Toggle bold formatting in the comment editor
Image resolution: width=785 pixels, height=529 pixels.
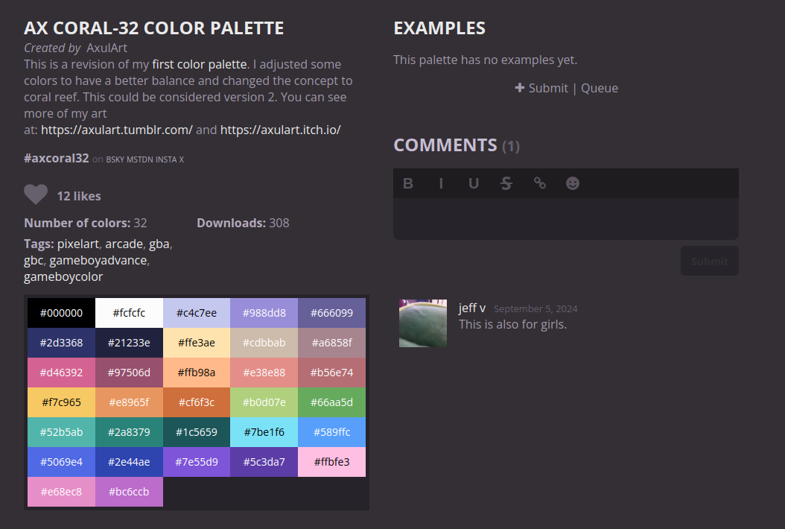pos(408,183)
